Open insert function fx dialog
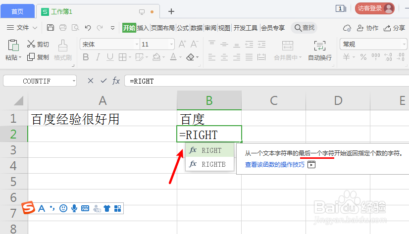The image size is (409, 234). (116, 81)
